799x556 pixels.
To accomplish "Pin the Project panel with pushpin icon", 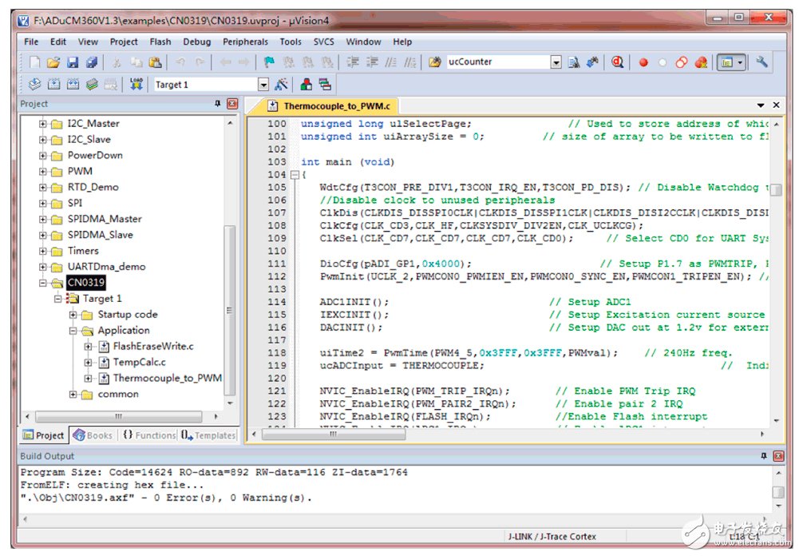I will pos(218,104).
